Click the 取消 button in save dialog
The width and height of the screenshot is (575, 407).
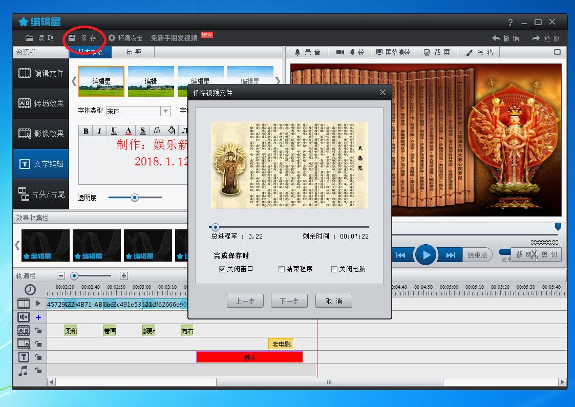click(x=333, y=301)
